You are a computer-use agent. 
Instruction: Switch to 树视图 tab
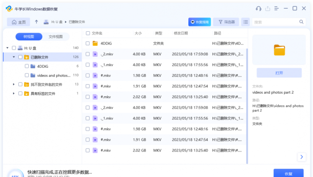click(29, 37)
